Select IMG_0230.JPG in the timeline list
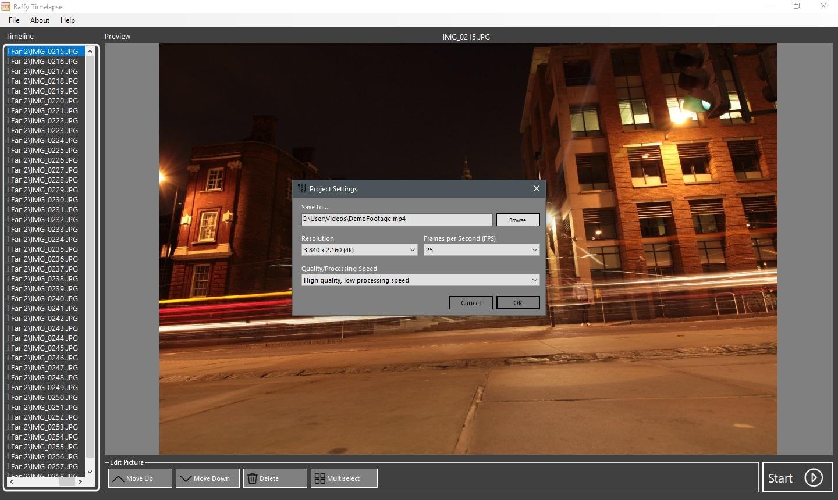 45,199
